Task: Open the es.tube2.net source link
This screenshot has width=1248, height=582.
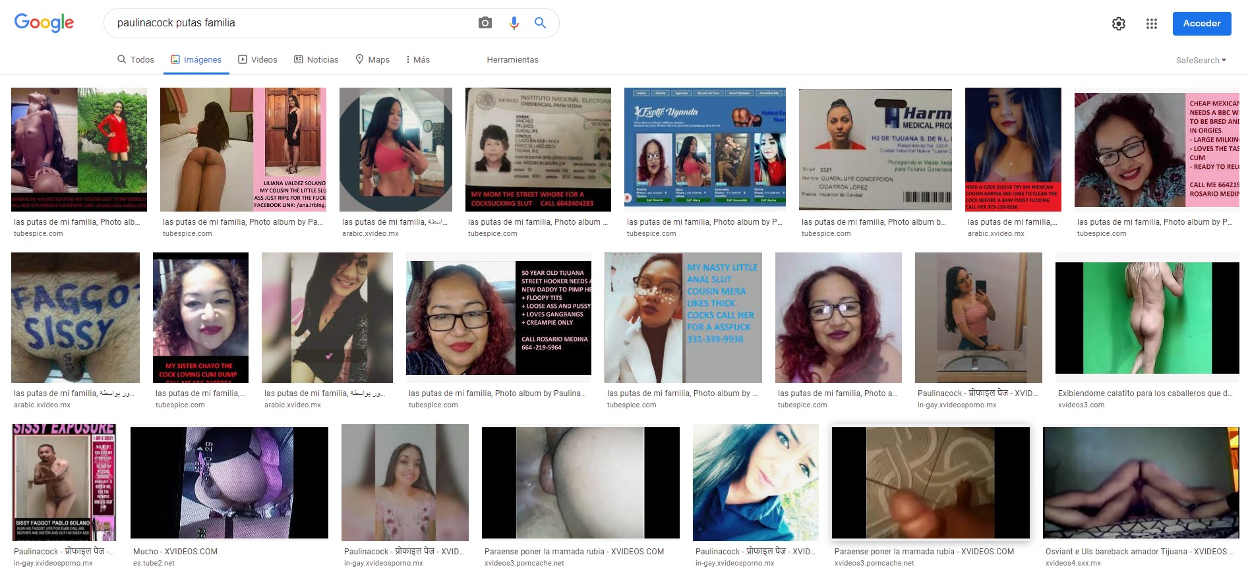Action: point(154,563)
